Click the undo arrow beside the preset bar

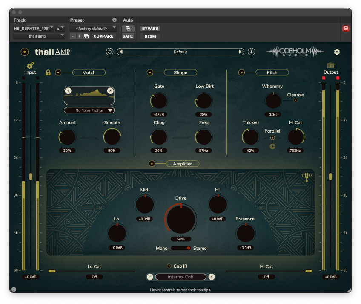(110, 52)
